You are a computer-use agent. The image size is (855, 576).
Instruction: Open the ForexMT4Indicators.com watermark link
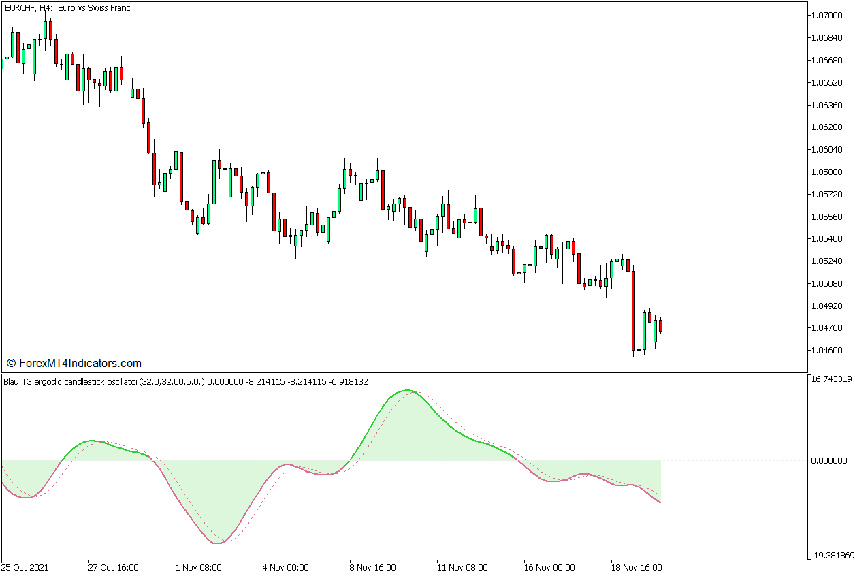tap(74, 364)
